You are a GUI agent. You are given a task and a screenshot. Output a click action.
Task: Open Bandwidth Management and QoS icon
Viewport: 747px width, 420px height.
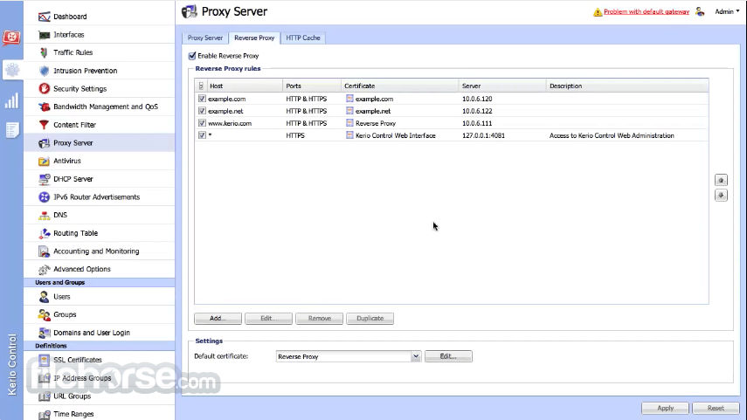pos(44,107)
